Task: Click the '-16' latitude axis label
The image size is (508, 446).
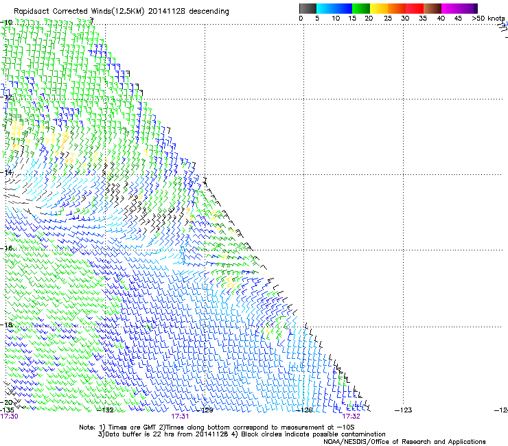Action: (x=6, y=248)
